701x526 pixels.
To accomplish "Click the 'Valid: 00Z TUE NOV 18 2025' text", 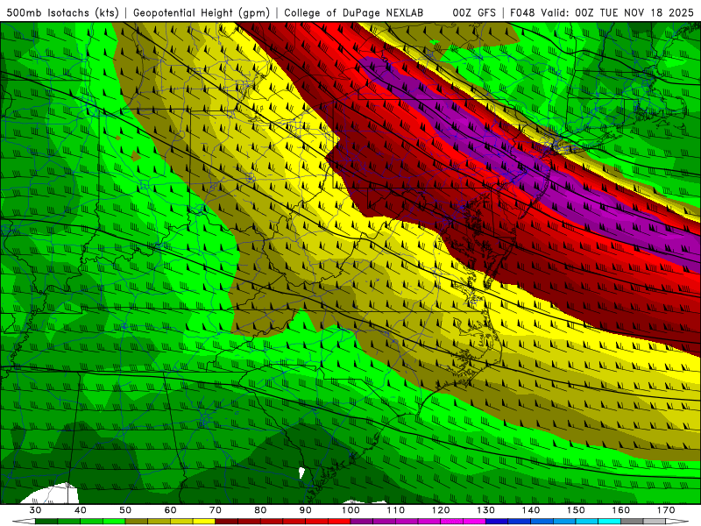I will click(617, 12).
